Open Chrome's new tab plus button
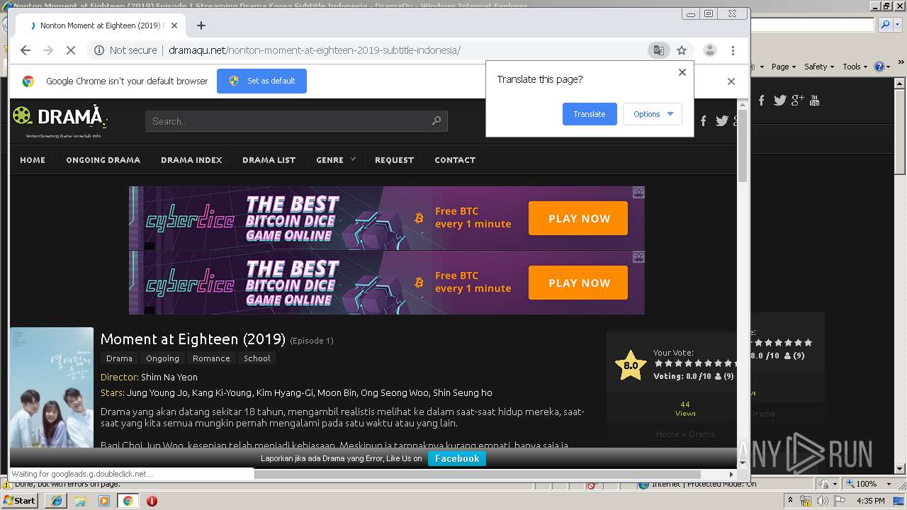The width and height of the screenshot is (907, 510). (201, 25)
